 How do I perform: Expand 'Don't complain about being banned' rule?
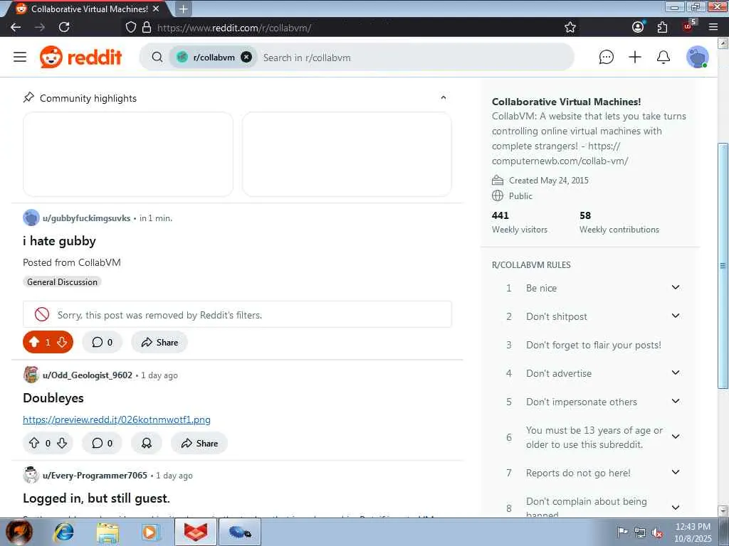676,508
